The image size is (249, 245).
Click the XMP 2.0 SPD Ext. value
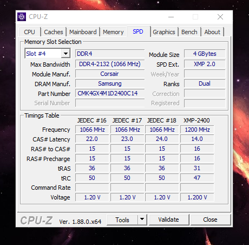(205, 64)
